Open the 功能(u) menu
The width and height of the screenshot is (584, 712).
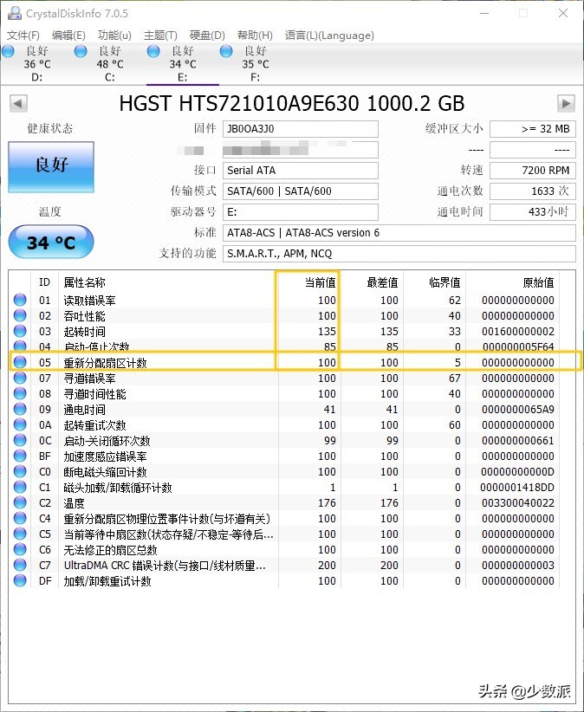pos(114,36)
